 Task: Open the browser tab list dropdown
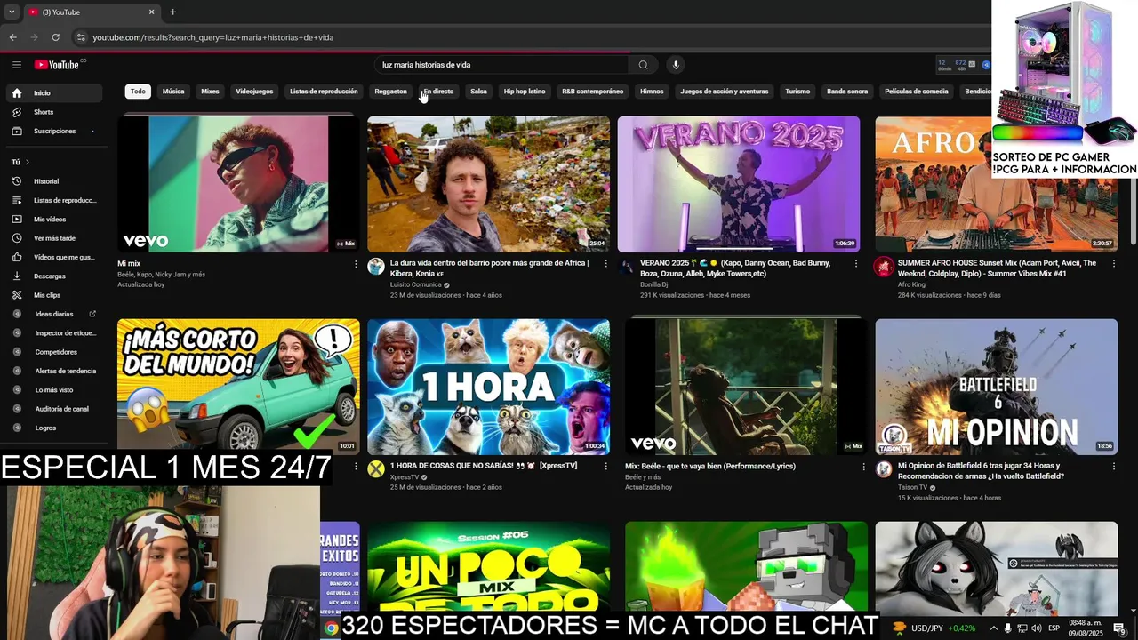tap(12, 12)
